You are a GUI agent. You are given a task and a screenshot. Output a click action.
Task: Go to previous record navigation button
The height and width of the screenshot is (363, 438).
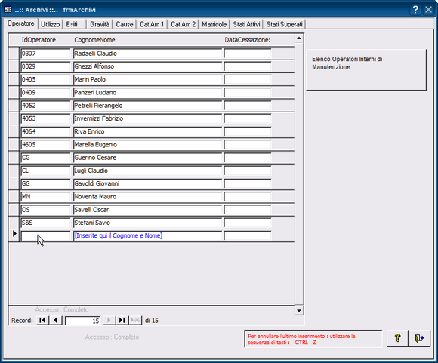(56, 320)
